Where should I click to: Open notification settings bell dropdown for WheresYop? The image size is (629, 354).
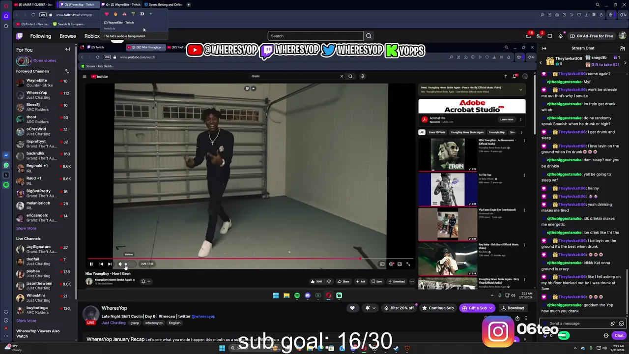(x=370, y=308)
